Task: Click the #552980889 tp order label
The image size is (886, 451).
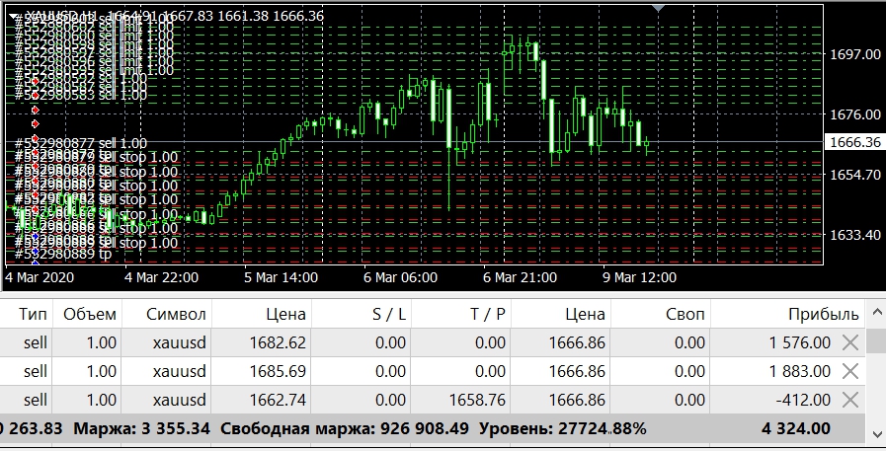Action: [x=62, y=254]
